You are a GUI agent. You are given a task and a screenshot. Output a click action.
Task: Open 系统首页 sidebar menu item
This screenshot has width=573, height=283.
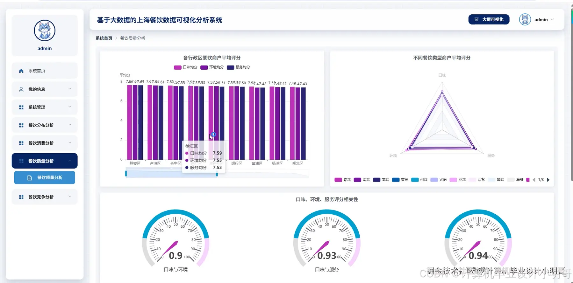click(x=45, y=71)
